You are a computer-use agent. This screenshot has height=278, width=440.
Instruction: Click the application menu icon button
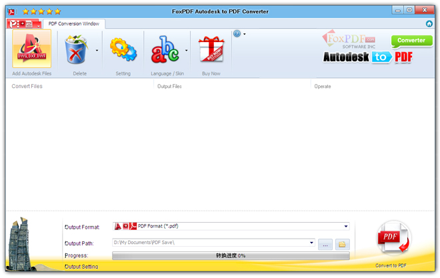(x=24, y=24)
